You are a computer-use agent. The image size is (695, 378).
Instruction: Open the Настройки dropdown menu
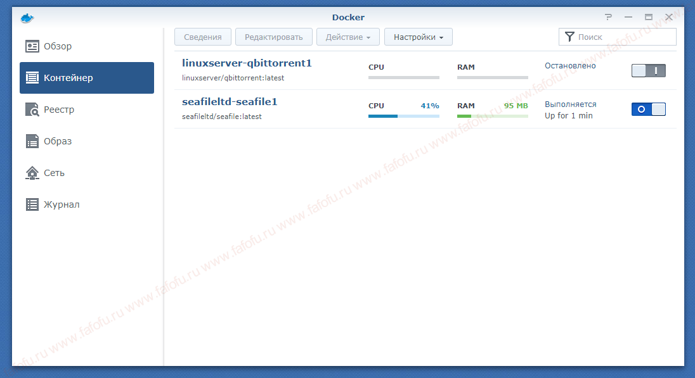pyautogui.click(x=419, y=37)
